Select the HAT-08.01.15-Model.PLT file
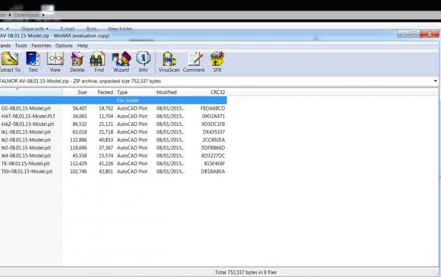Viewport: 441px width, 277px height. pos(27,116)
